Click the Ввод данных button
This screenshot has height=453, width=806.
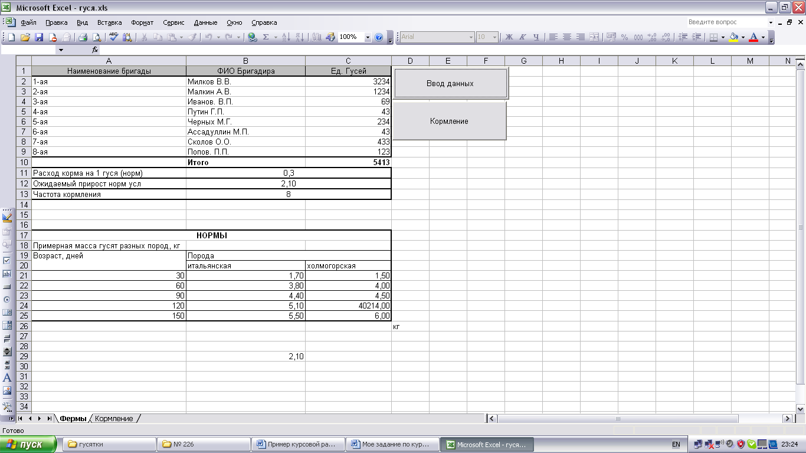pos(450,83)
